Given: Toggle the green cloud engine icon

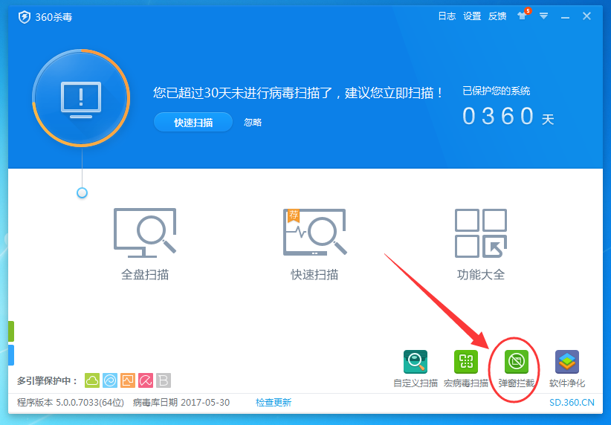Looking at the screenshot, I should coord(92,380).
